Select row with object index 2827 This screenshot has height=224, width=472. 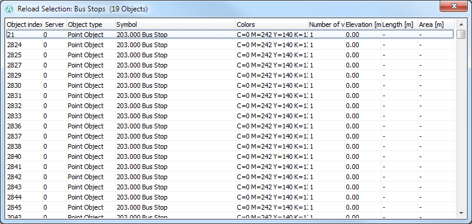[x=229, y=65]
